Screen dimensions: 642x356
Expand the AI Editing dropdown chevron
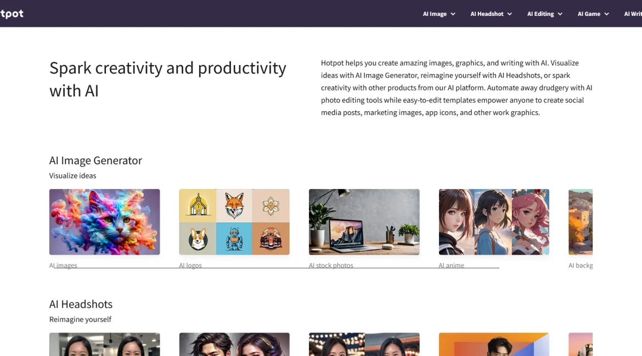click(560, 14)
